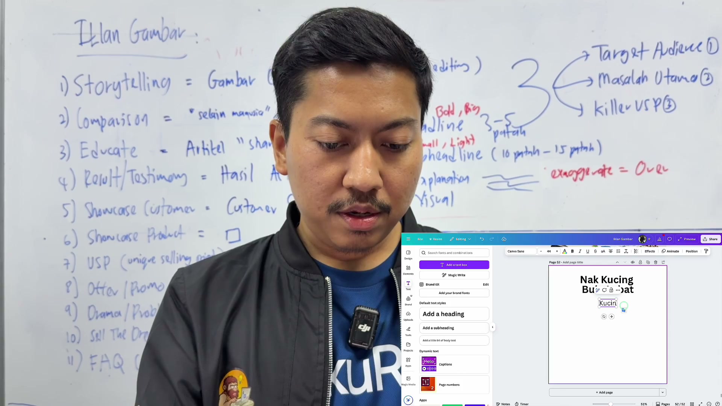
Task: Insert a heading text style
Action: point(454,314)
